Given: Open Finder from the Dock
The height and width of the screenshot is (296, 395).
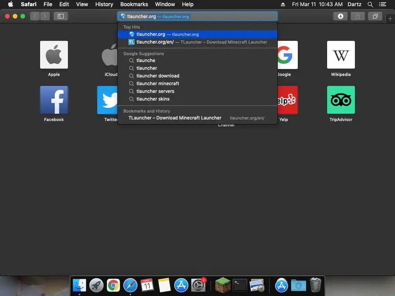Looking at the screenshot, I should point(79,285).
